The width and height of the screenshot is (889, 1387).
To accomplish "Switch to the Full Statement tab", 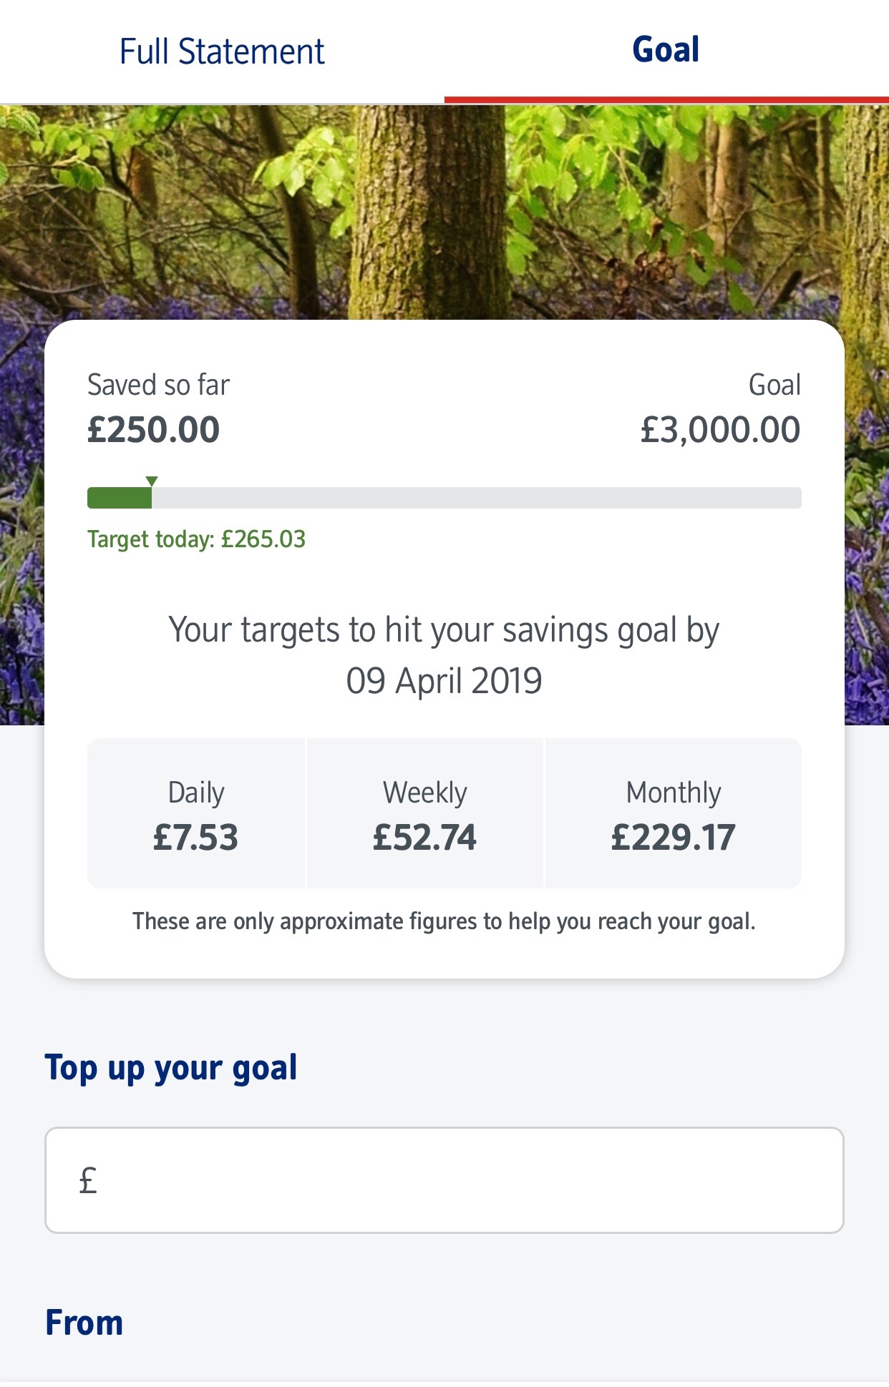I will tap(222, 52).
